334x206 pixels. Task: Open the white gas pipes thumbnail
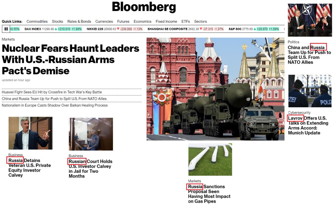pos(210,159)
